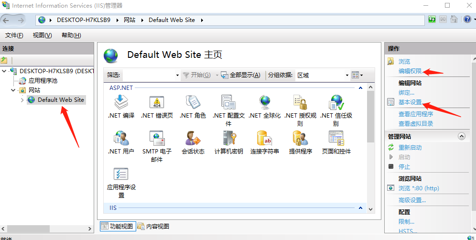476x240 pixels.
Task: Open the 文件(F) menu
Action: click(14, 35)
